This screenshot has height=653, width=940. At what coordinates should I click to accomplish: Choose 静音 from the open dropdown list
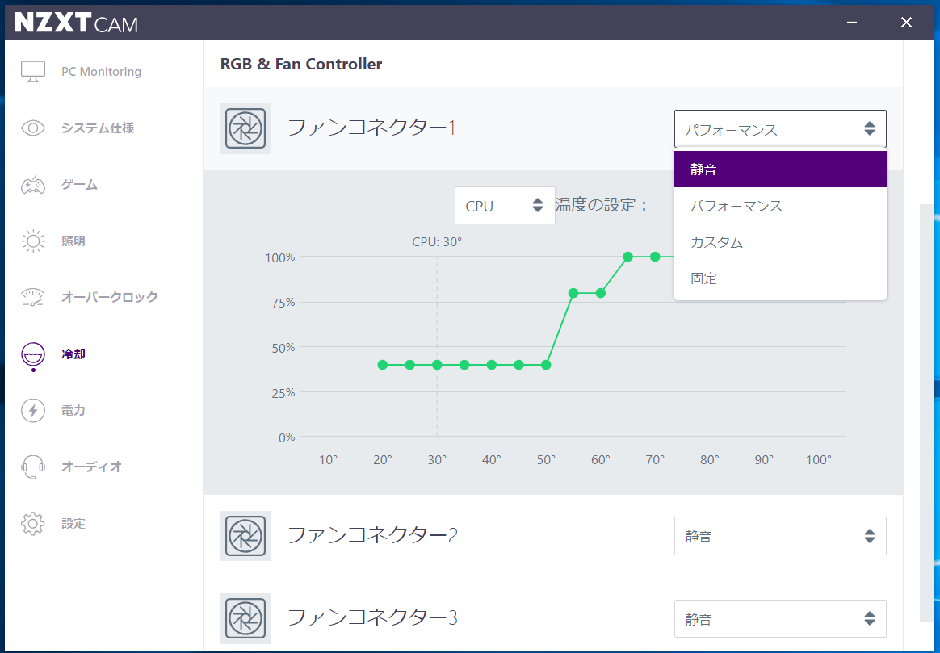point(780,169)
